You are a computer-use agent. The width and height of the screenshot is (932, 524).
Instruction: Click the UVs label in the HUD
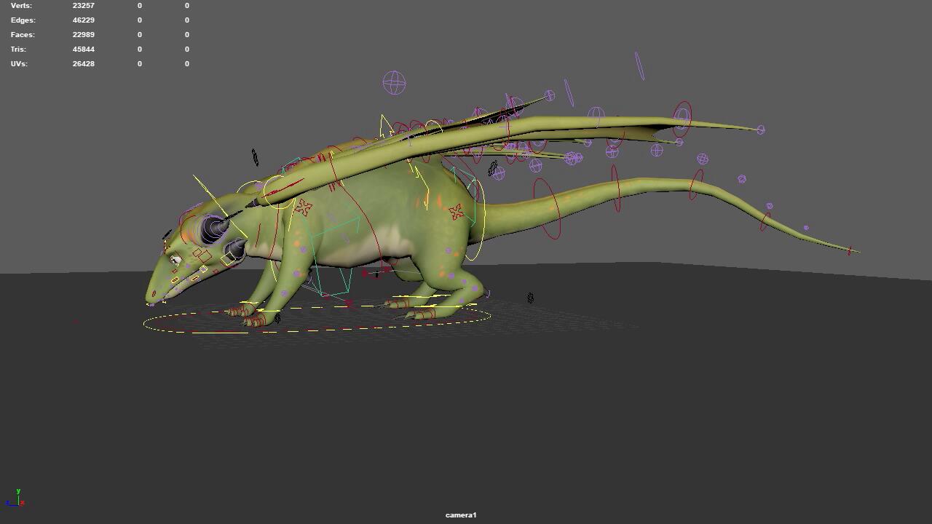tap(19, 64)
